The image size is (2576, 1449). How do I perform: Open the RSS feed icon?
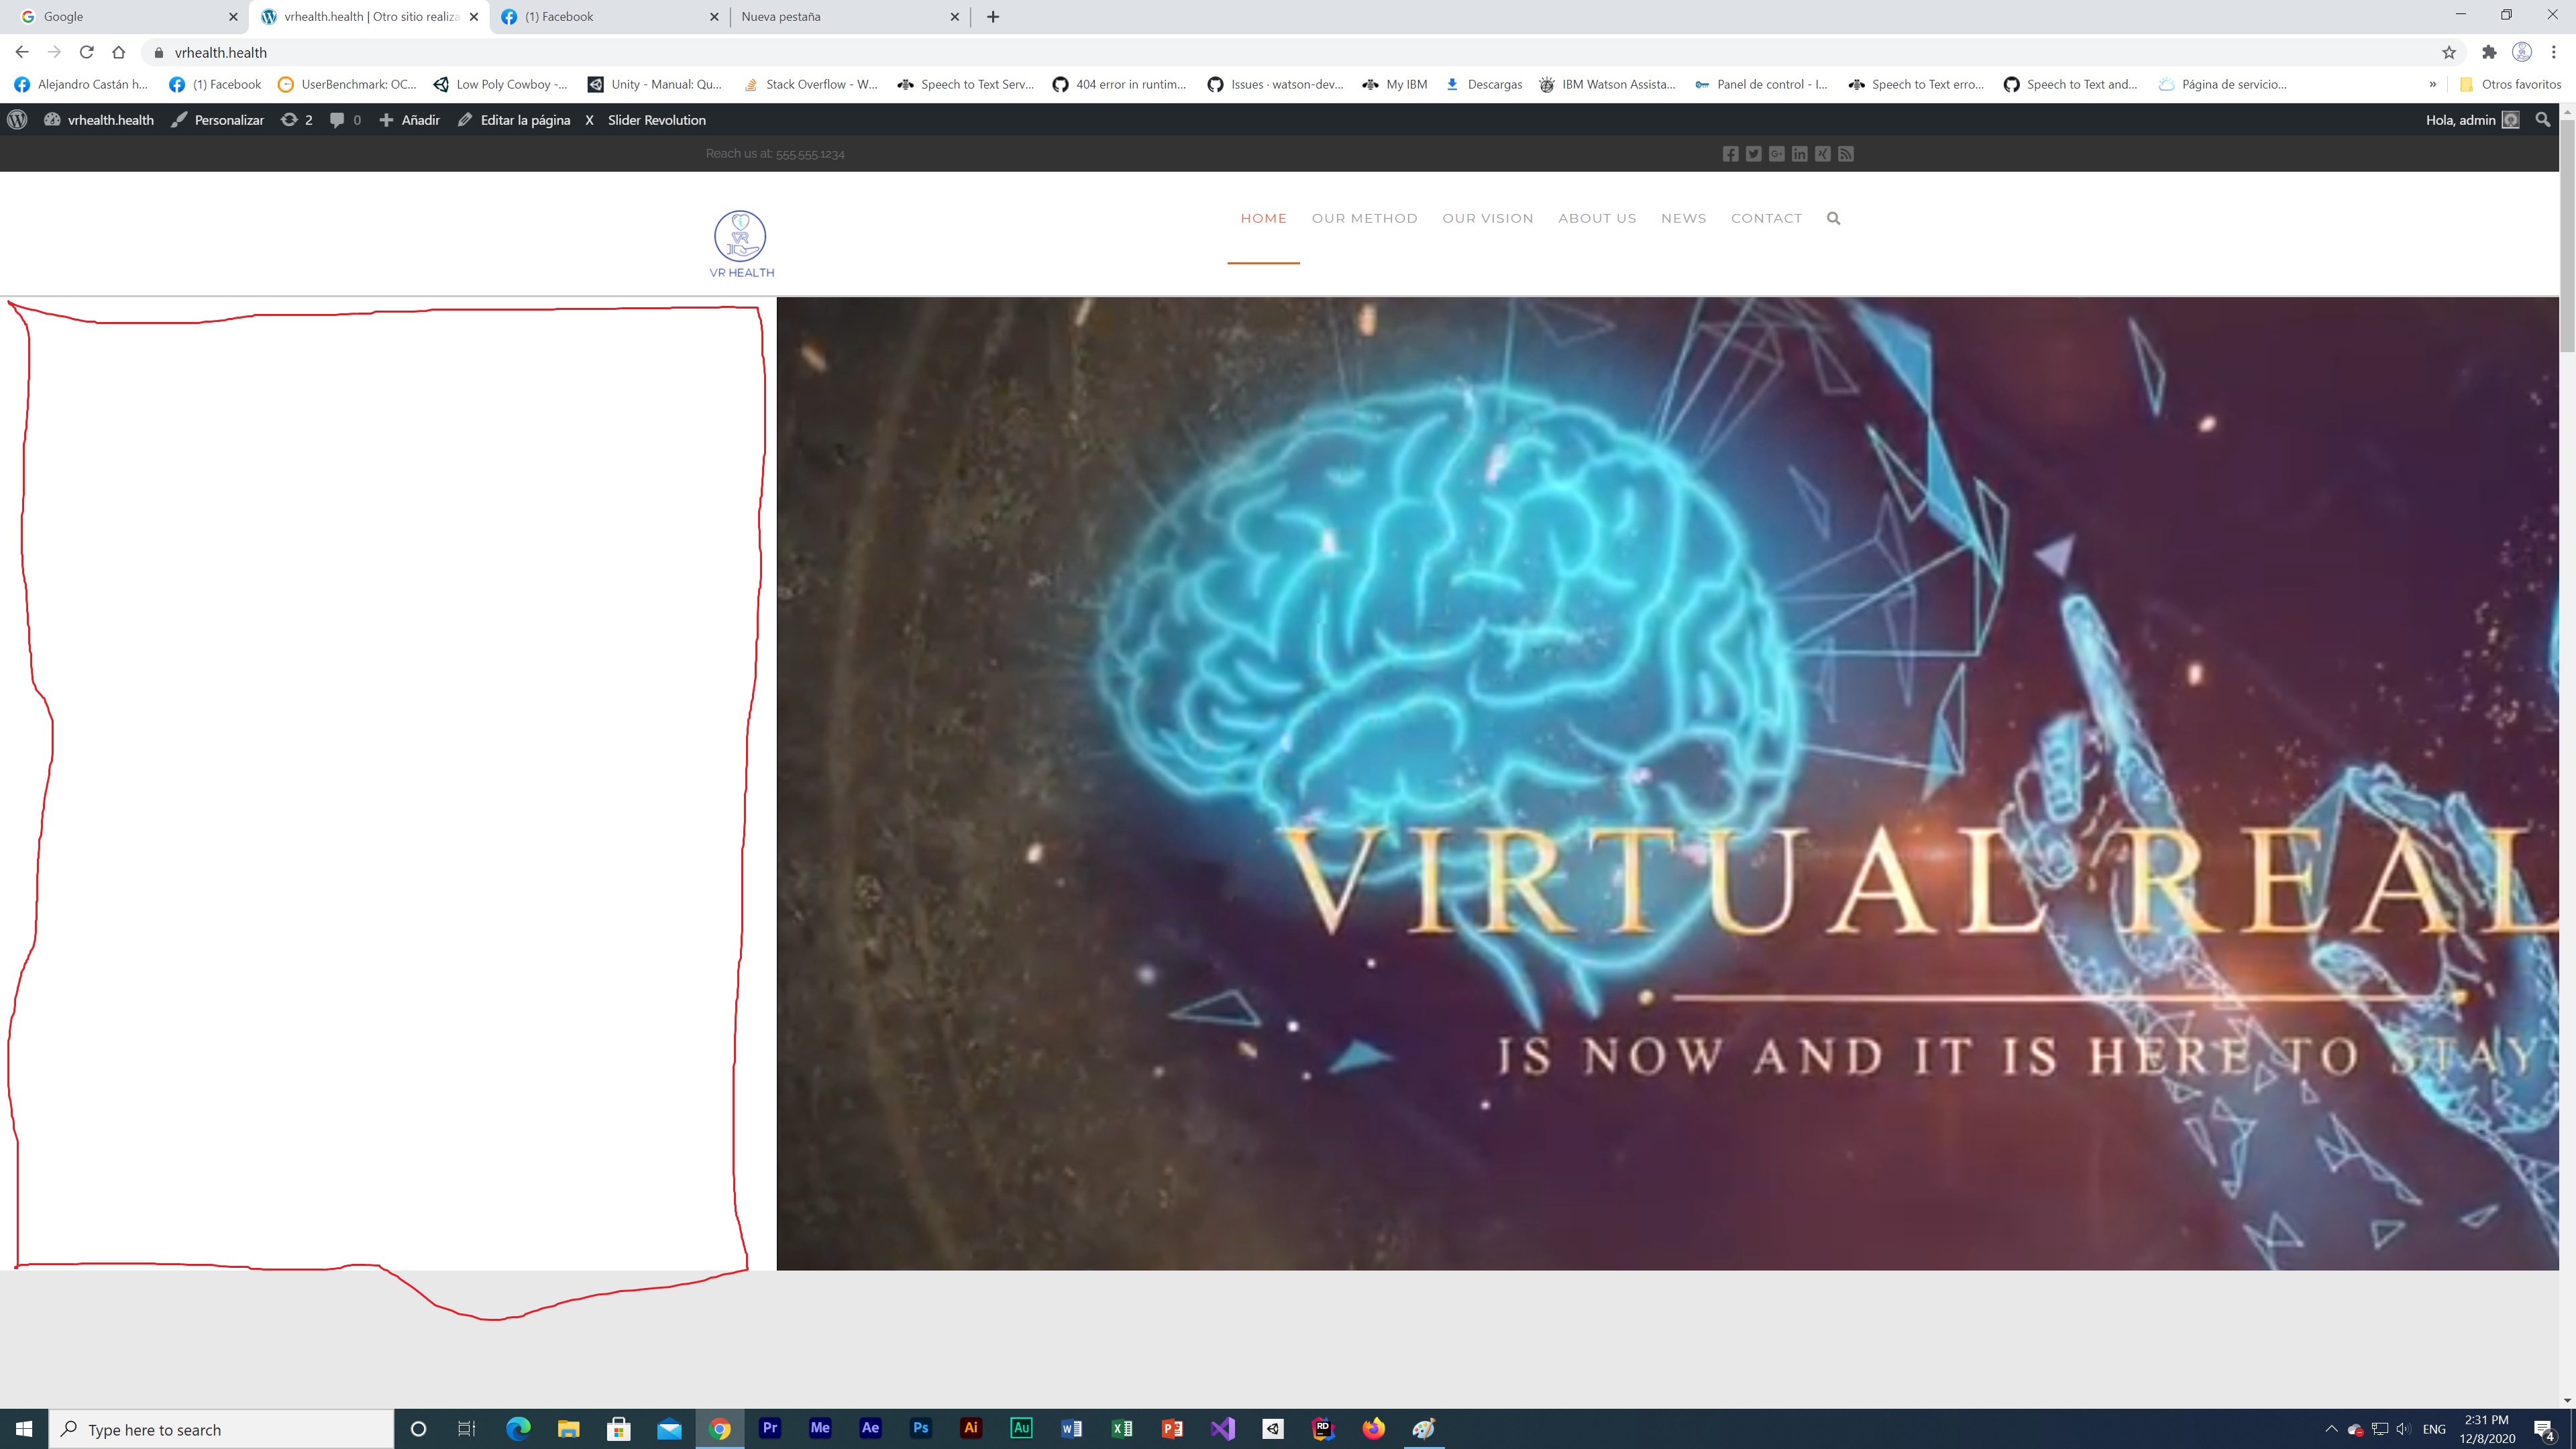click(1846, 154)
